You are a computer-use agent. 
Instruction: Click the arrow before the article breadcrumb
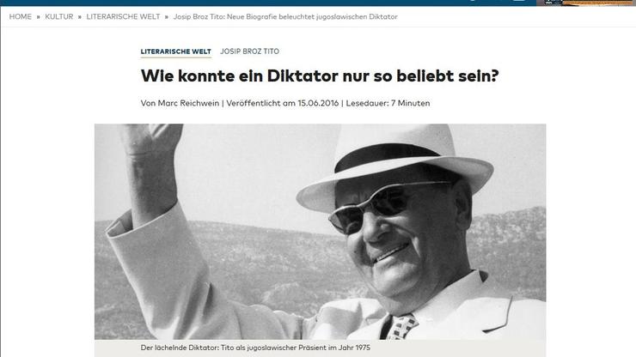click(166, 17)
